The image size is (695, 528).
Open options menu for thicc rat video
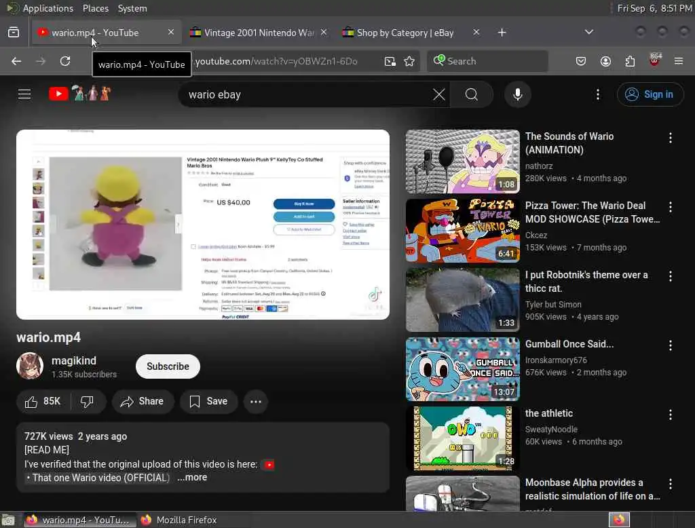(670, 276)
